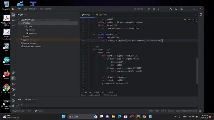This screenshot has height=120, width=214.
Task: Open the Notifications bell icon
Action: [201, 15]
